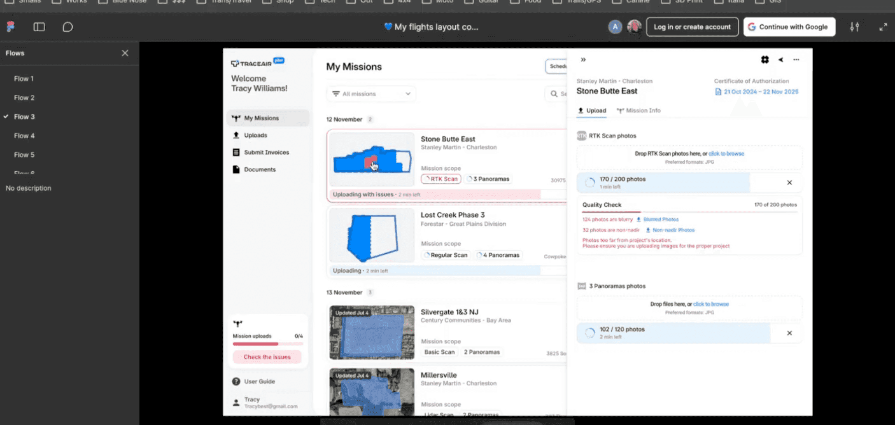The width and height of the screenshot is (895, 425).
Task: Click the 4 Panoramas scope tag
Action: pyautogui.click(x=498, y=255)
